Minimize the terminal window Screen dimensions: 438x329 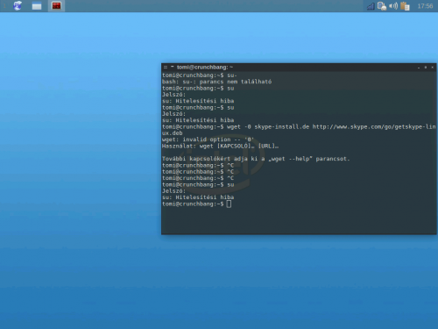click(419, 68)
